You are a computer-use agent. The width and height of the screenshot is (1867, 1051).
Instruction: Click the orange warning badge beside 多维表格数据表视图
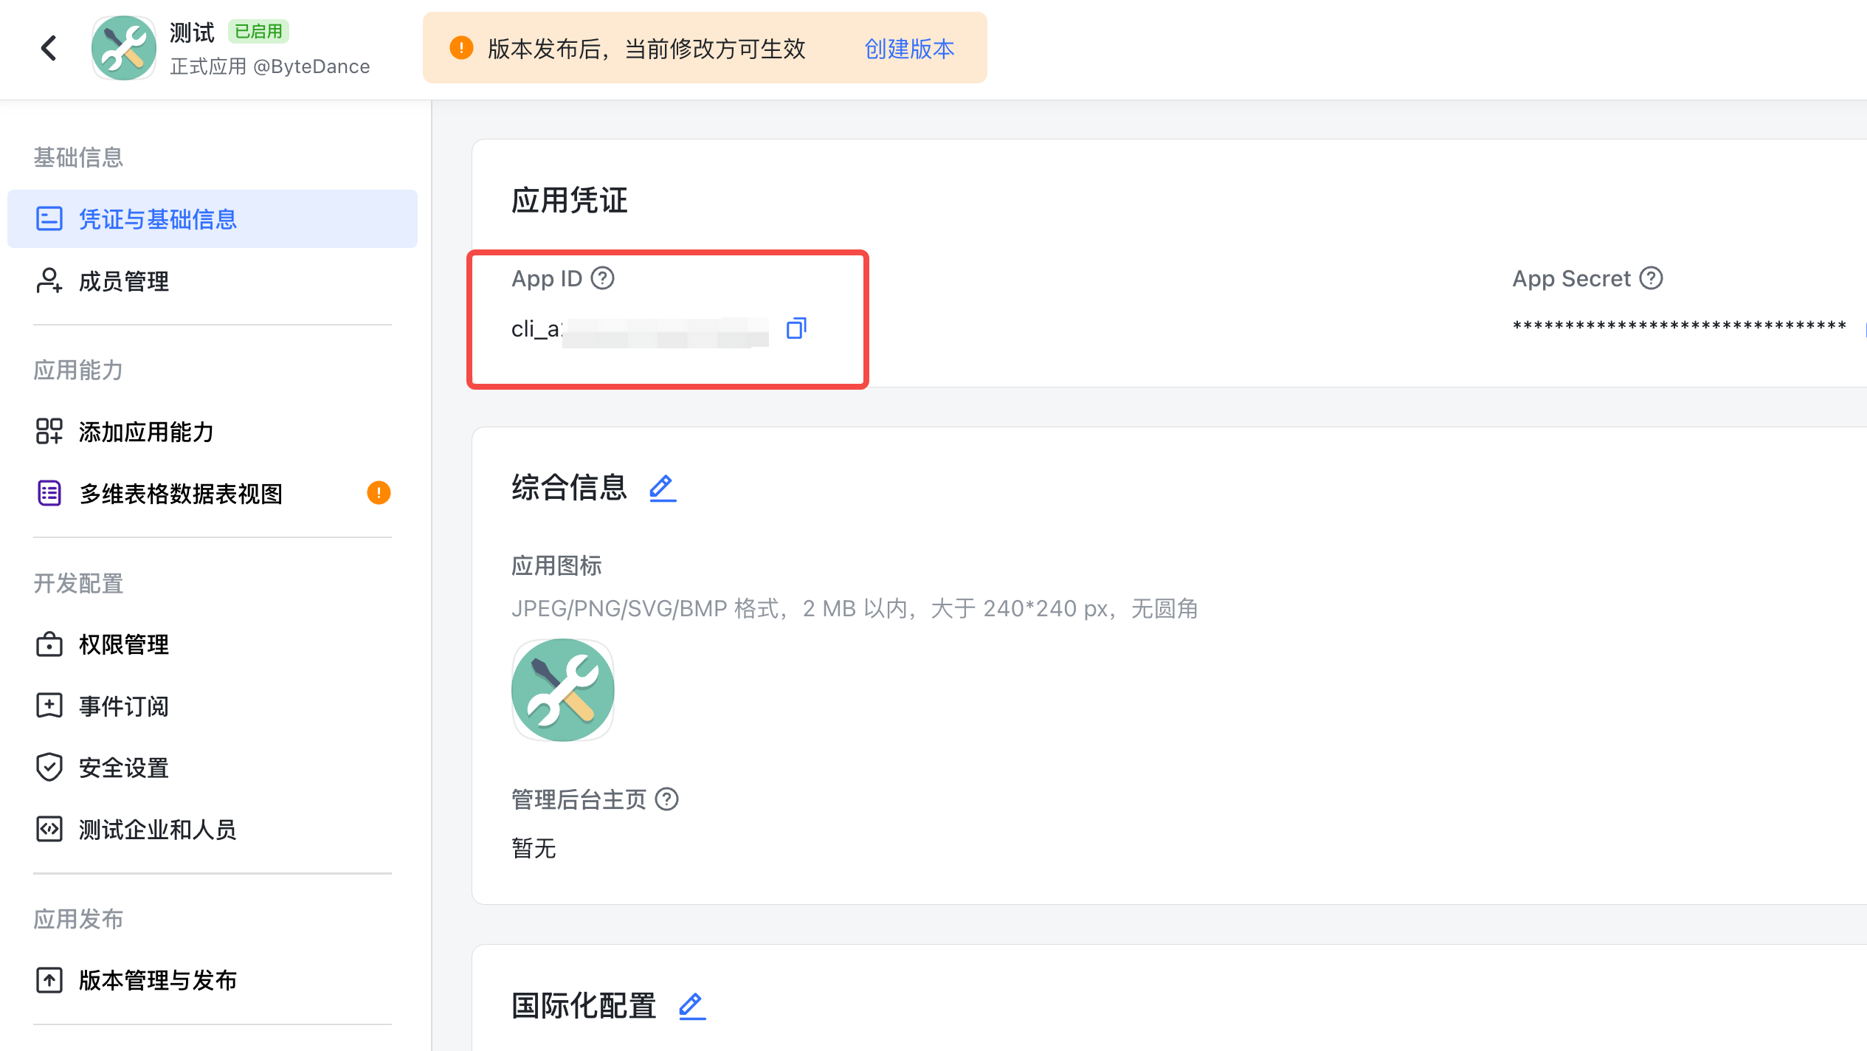379,492
